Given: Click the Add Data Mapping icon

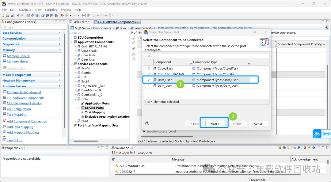Looking at the screenshot, I should coord(4,127).
